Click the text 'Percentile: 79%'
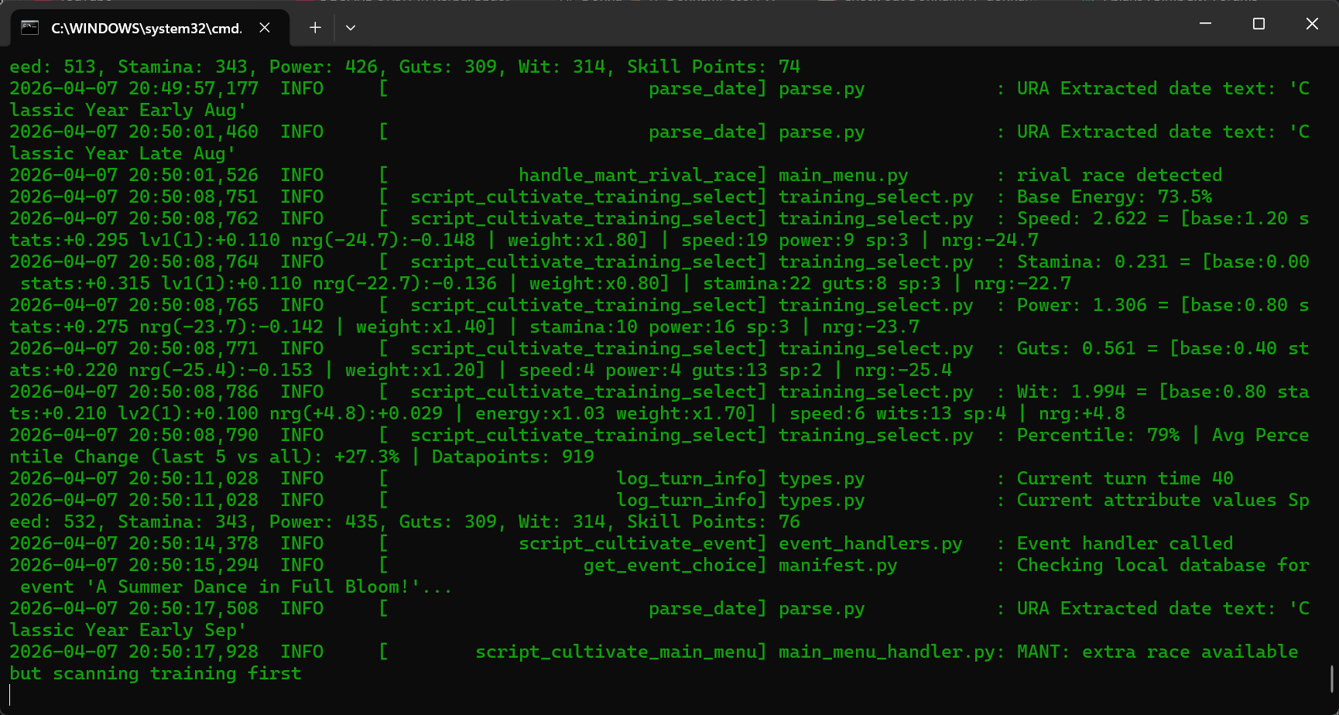This screenshot has height=715, width=1339. click(x=1098, y=435)
